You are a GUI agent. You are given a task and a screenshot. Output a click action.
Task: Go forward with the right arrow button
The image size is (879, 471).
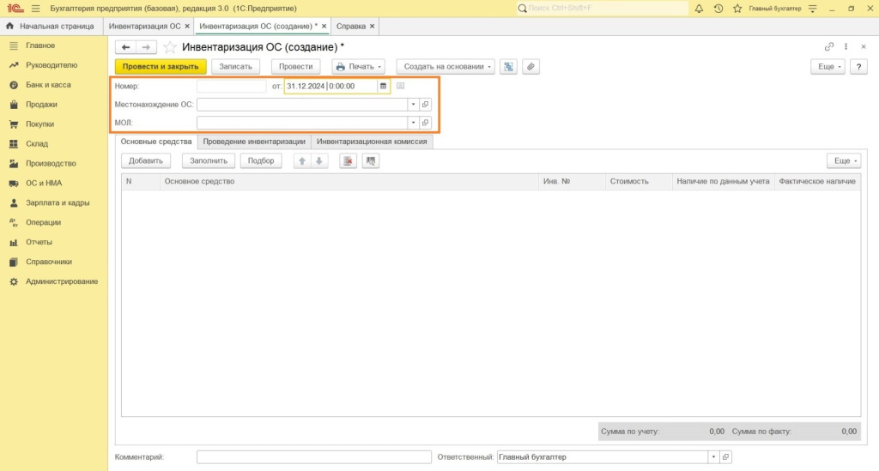click(x=146, y=47)
